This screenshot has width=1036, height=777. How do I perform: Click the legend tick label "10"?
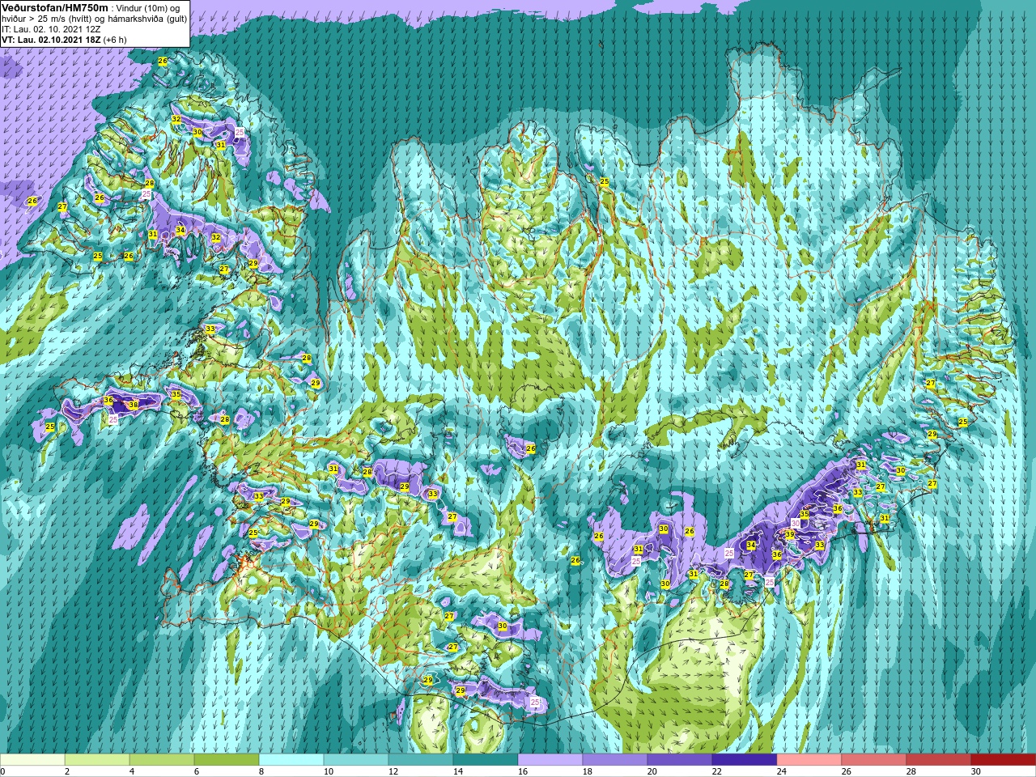(328, 771)
